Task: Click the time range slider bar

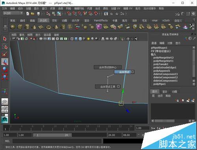Action: (x=52, y=135)
